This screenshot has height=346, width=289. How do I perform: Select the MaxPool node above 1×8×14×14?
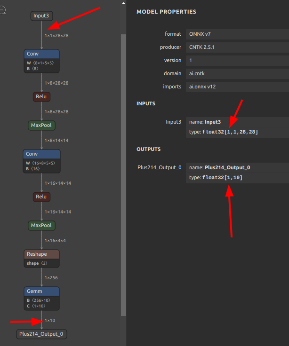(x=41, y=126)
